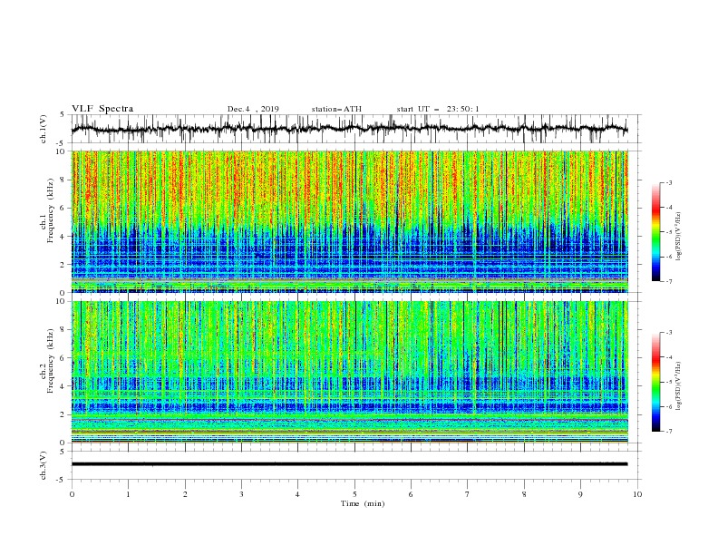Screen dimensions: 718x555
Task: Click inside the ch.1 spectrogram panel
Action: tap(349, 221)
